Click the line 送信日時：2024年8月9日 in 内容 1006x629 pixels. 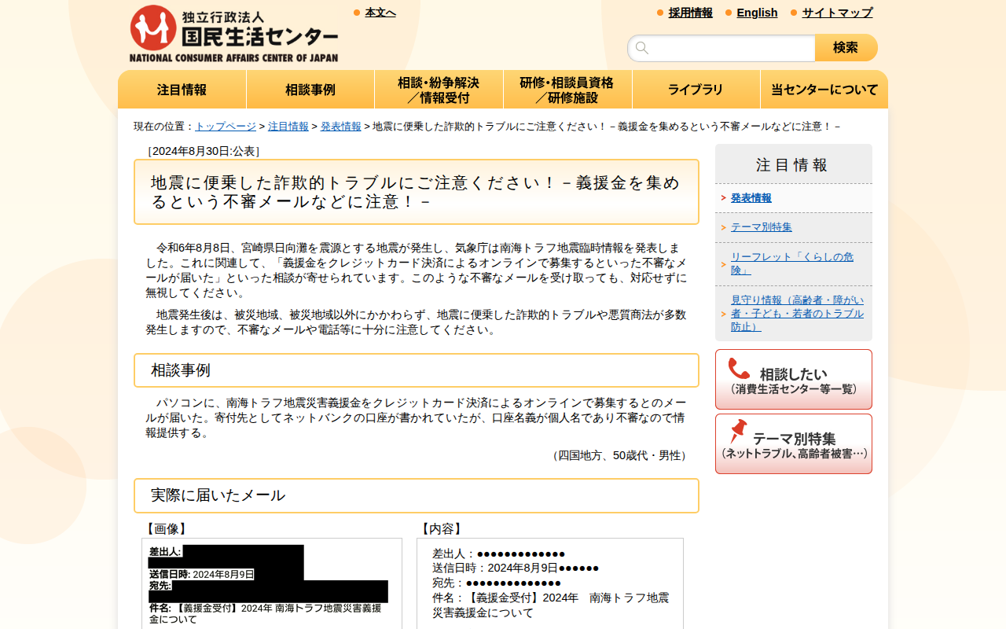pyautogui.click(x=516, y=568)
